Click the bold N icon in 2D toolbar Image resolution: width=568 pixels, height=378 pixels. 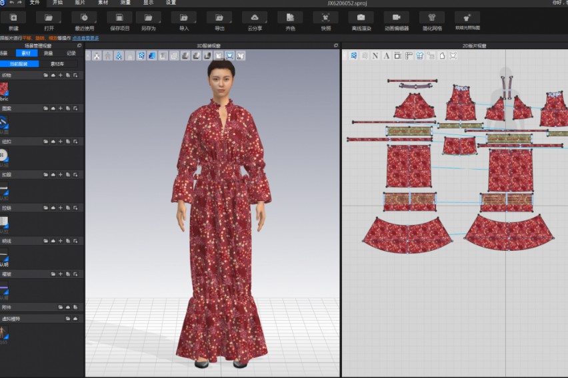[375, 56]
